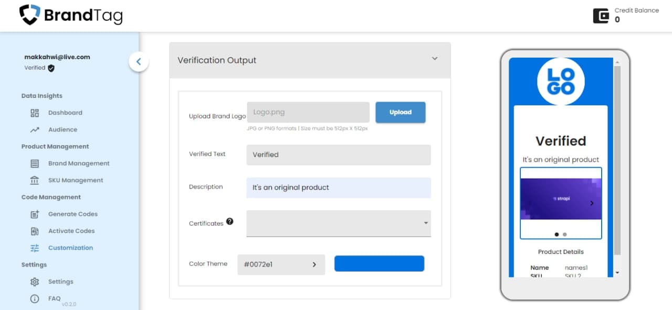Click the Description input field

[x=339, y=187]
